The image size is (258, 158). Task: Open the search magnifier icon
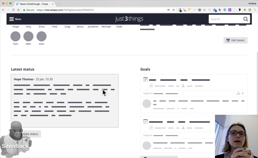[x=245, y=19]
